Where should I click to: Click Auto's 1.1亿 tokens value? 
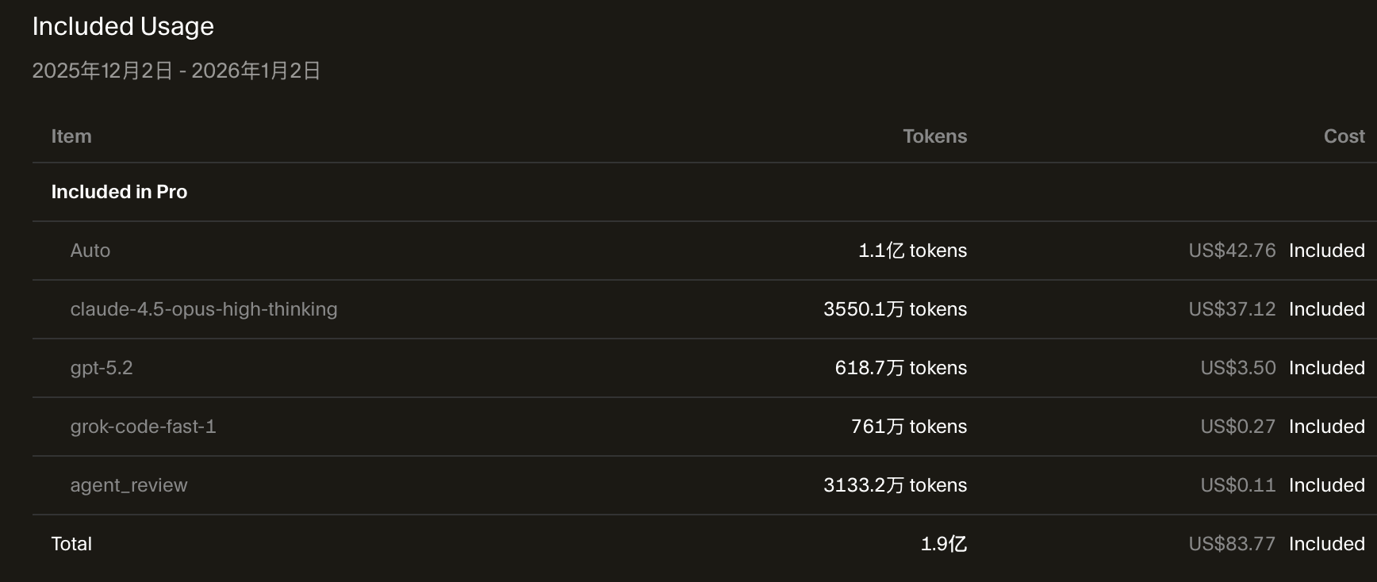[x=912, y=251]
